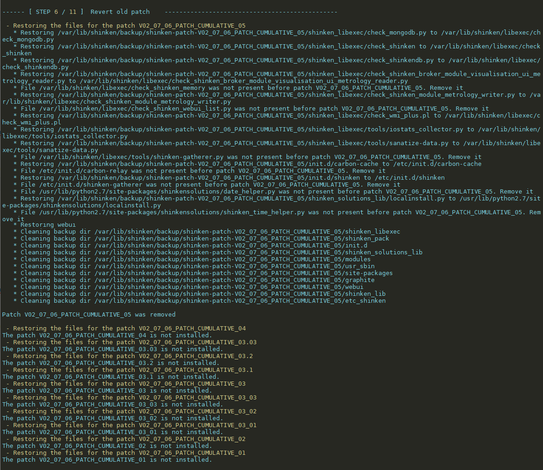Select the cleaning backup dir usr_sbin line
Screen dimensions: 543x470
pos(194,266)
